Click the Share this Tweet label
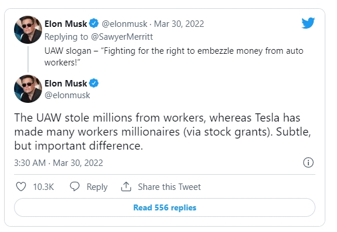337x232 pixels. coord(169,186)
